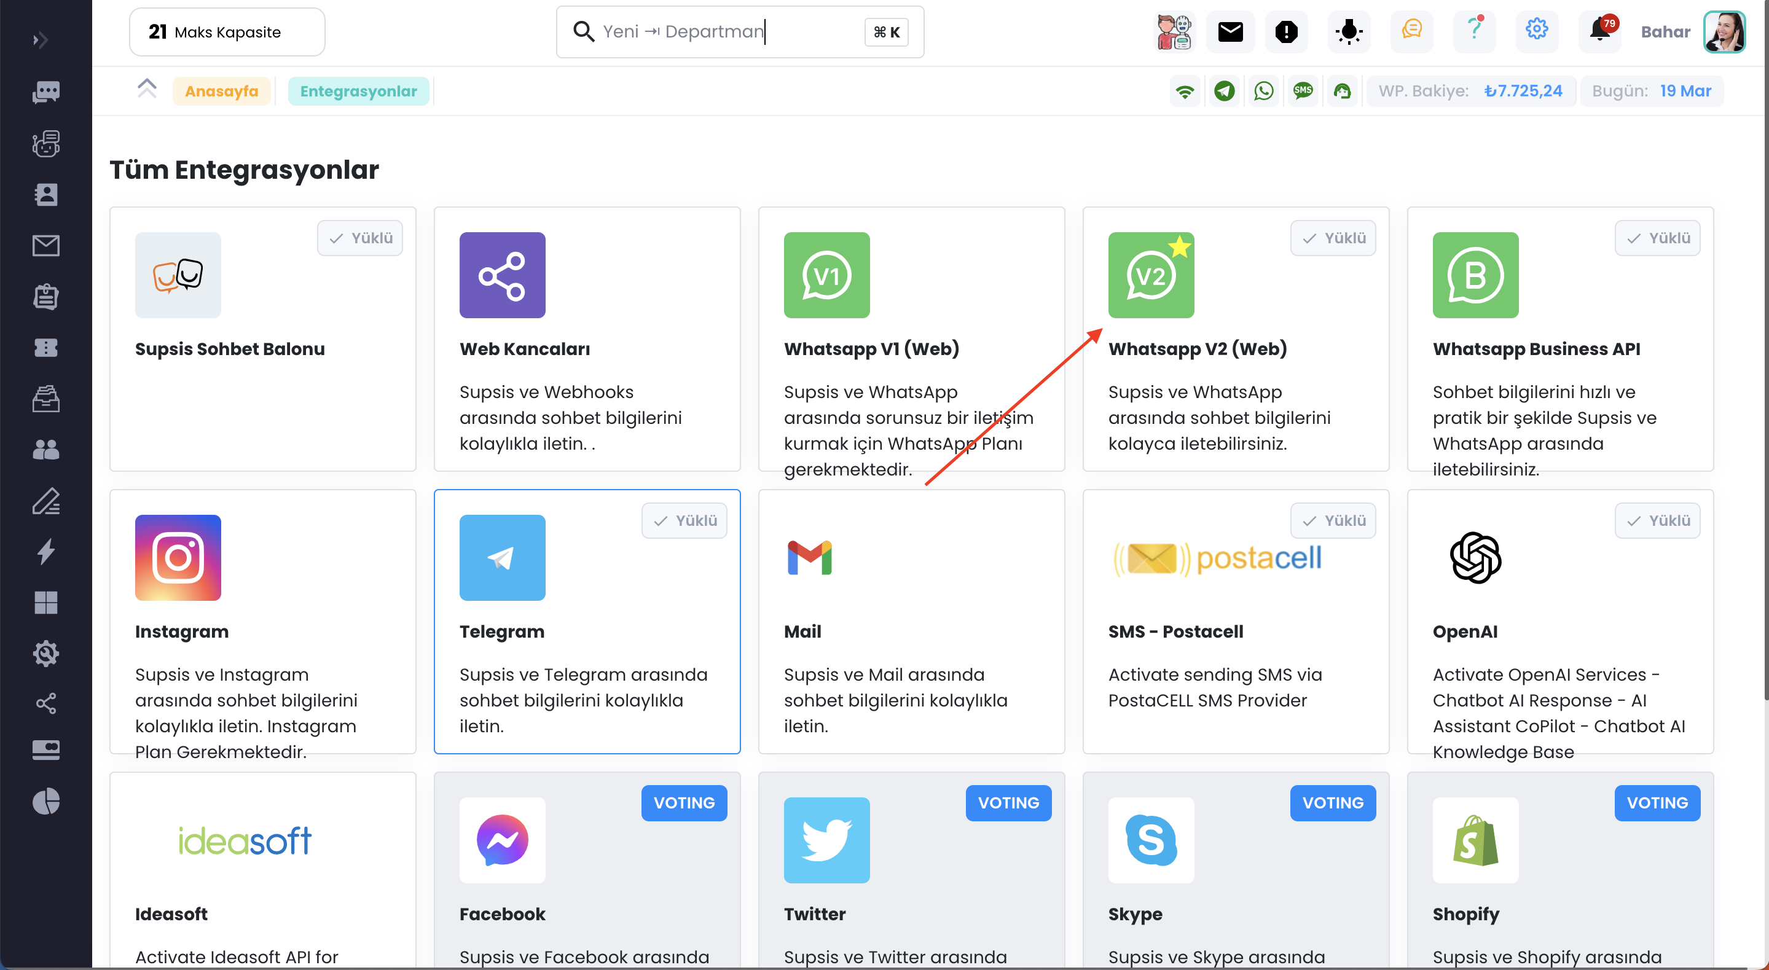Open the black mail icon in header
Viewport: 1769px width, 970px height.
click(1230, 31)
